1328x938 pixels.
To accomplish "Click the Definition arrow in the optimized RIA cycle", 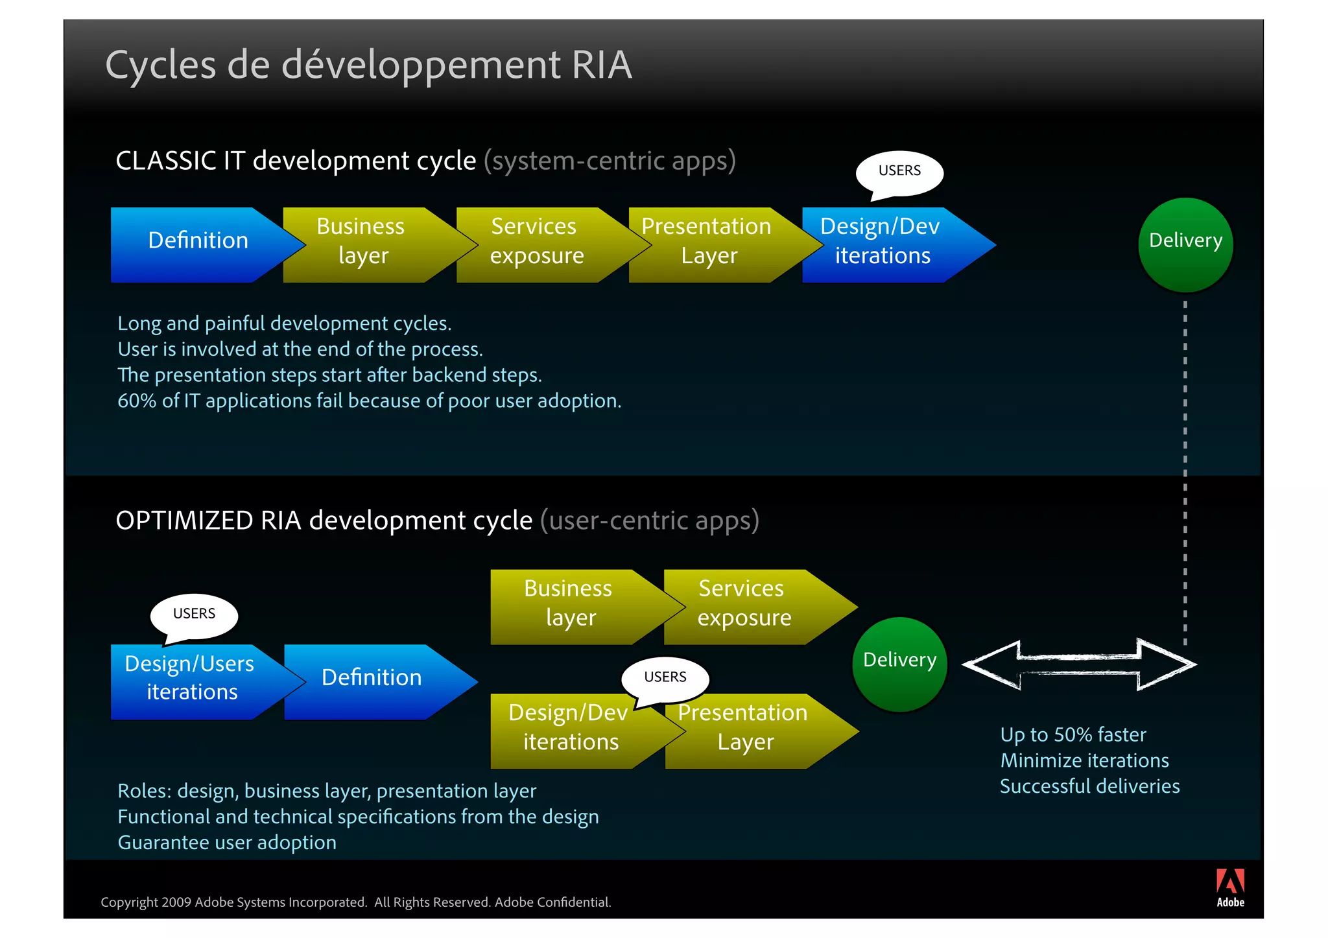I will [372, 681].
